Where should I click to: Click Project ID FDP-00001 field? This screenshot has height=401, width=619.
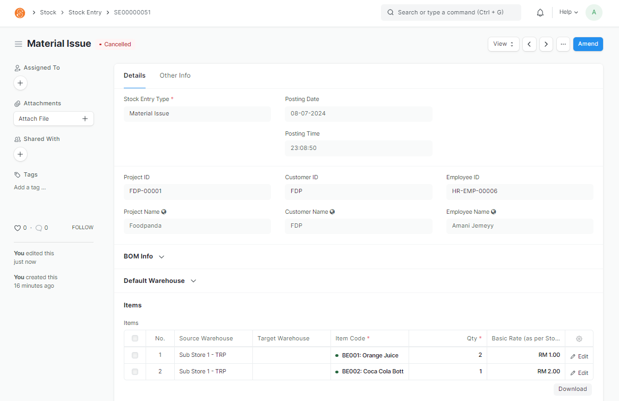pos(197,191)
